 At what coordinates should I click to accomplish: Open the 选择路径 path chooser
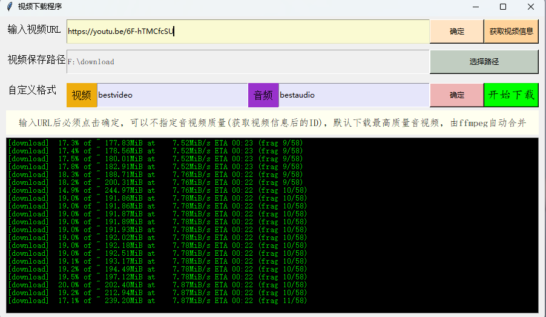click(484, 62)
